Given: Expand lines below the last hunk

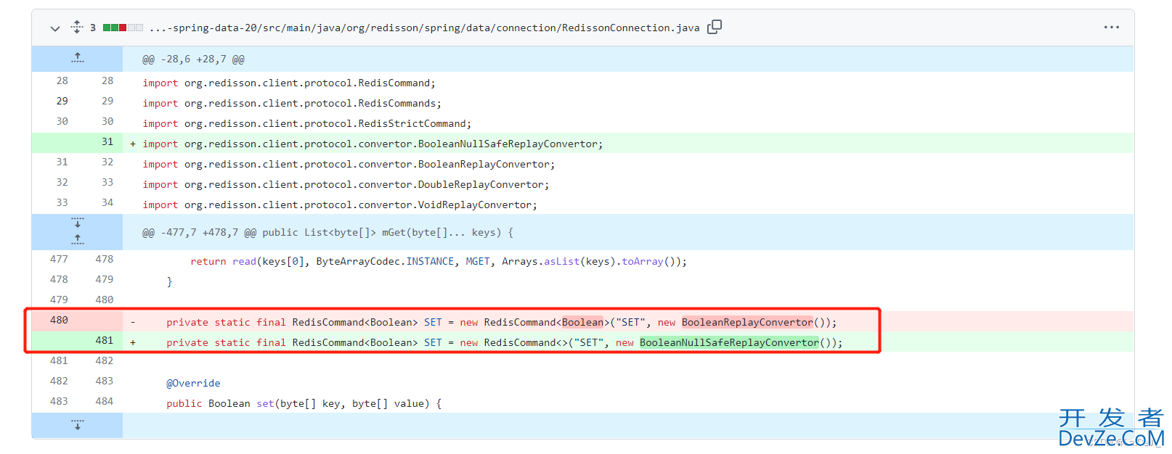Looking at the screenshot, I should click(78, 425).
